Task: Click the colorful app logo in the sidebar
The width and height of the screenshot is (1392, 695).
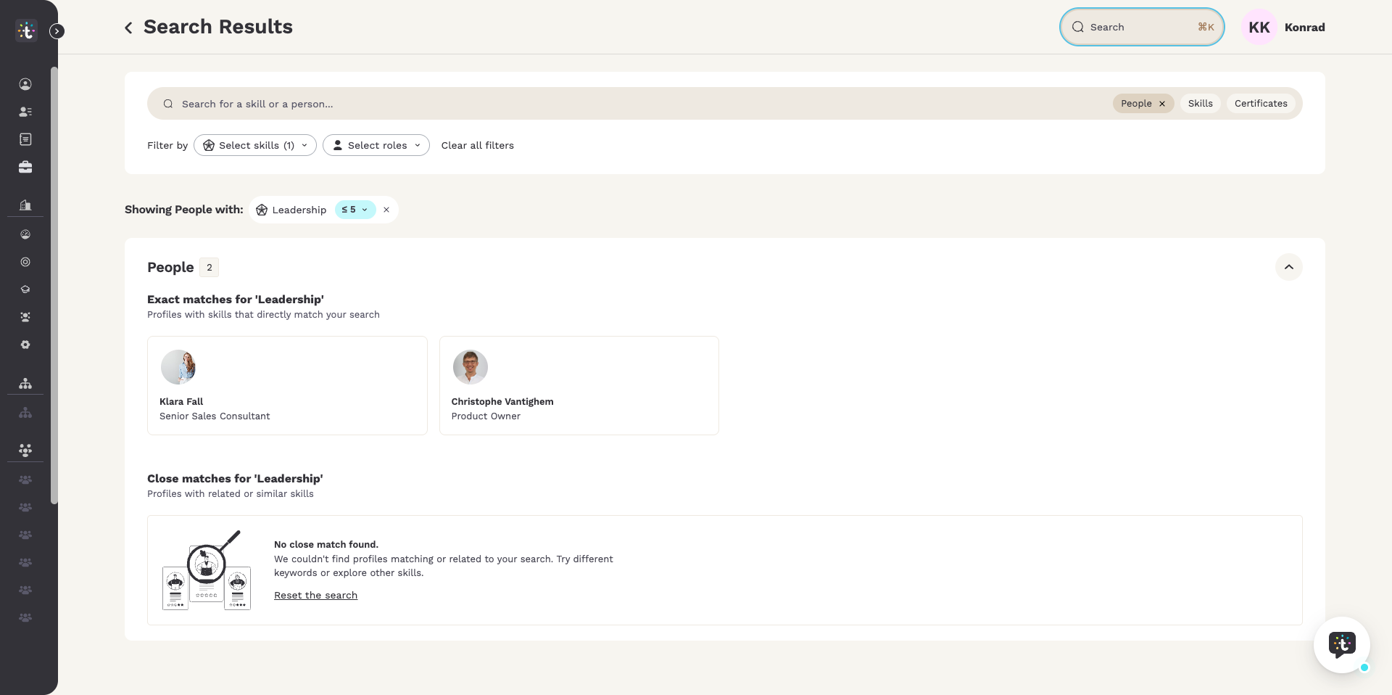Action: [26, 30]
